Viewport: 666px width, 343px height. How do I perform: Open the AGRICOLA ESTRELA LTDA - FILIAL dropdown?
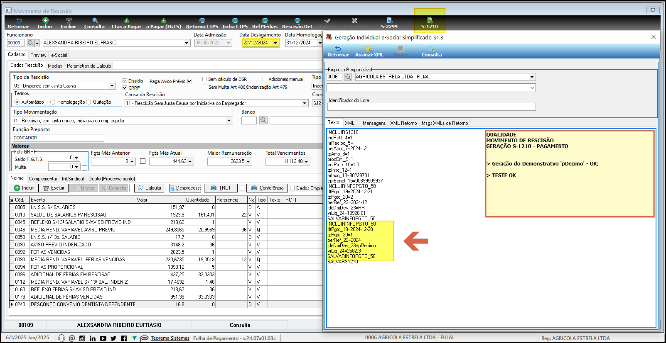(532, 77)
